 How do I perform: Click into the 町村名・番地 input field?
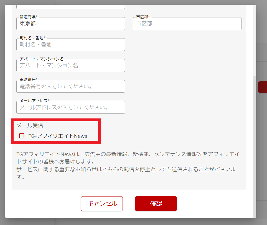(70, 45)
